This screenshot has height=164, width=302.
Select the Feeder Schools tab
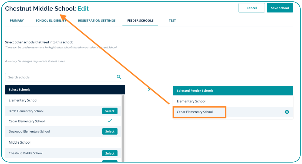[x=140, y=21]
